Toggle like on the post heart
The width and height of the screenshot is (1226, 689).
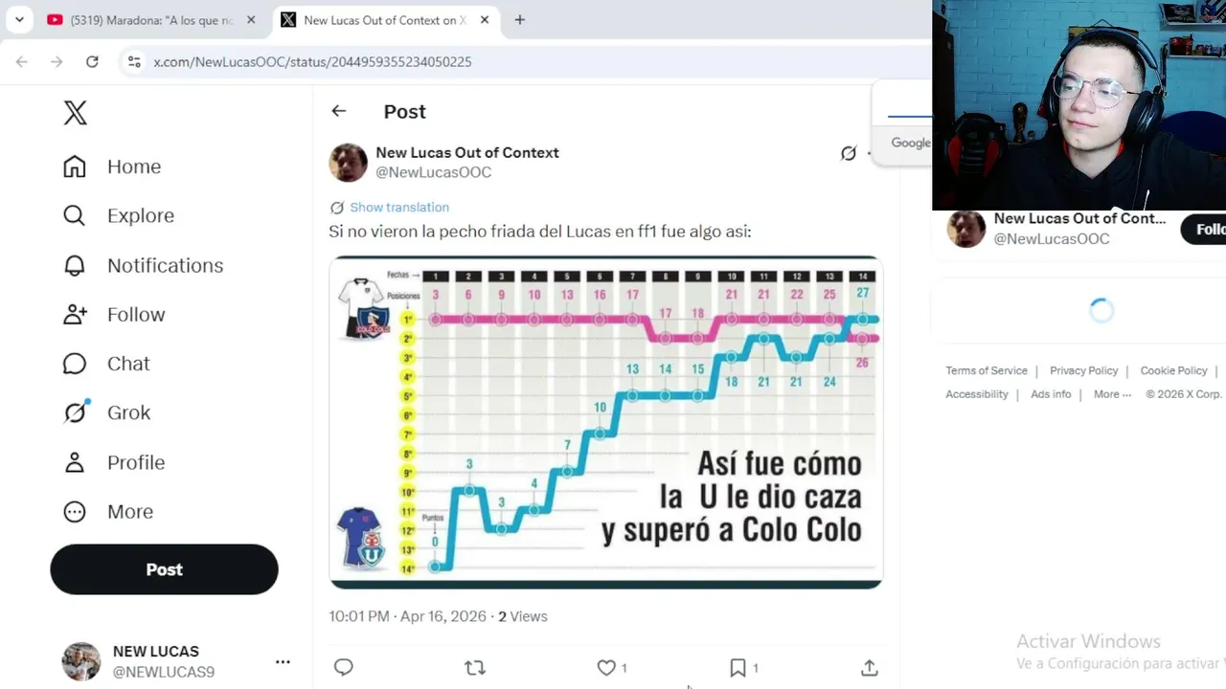coord(606,668)
